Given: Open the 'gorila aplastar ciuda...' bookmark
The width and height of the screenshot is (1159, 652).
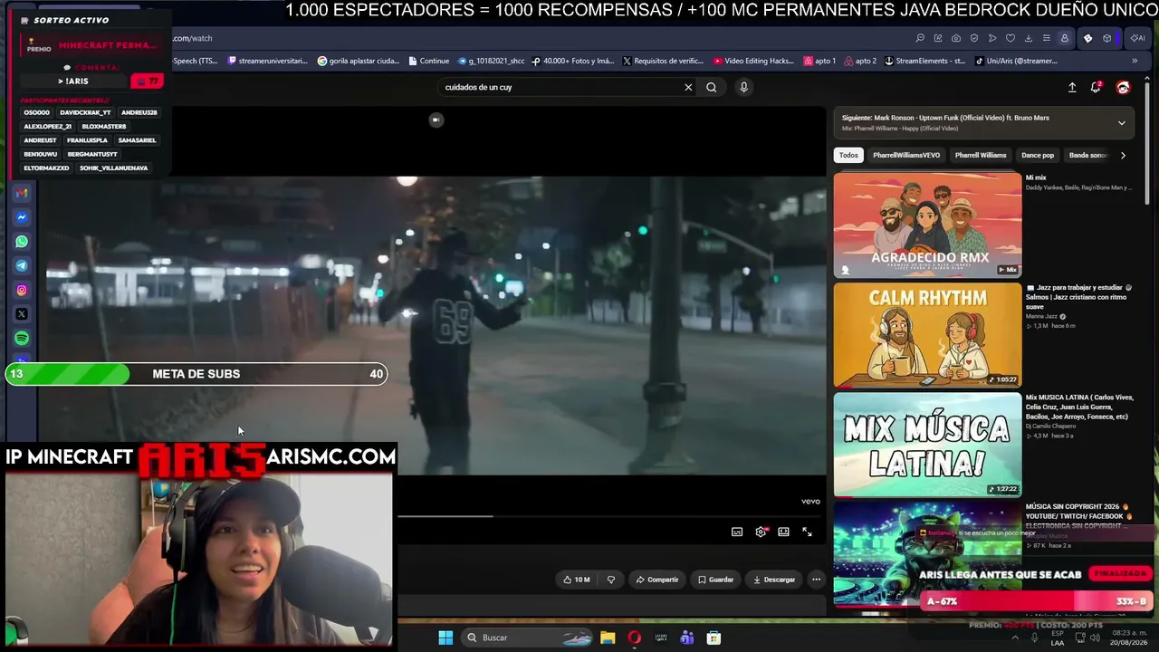Looking at the screenshot, I should 358,62.
